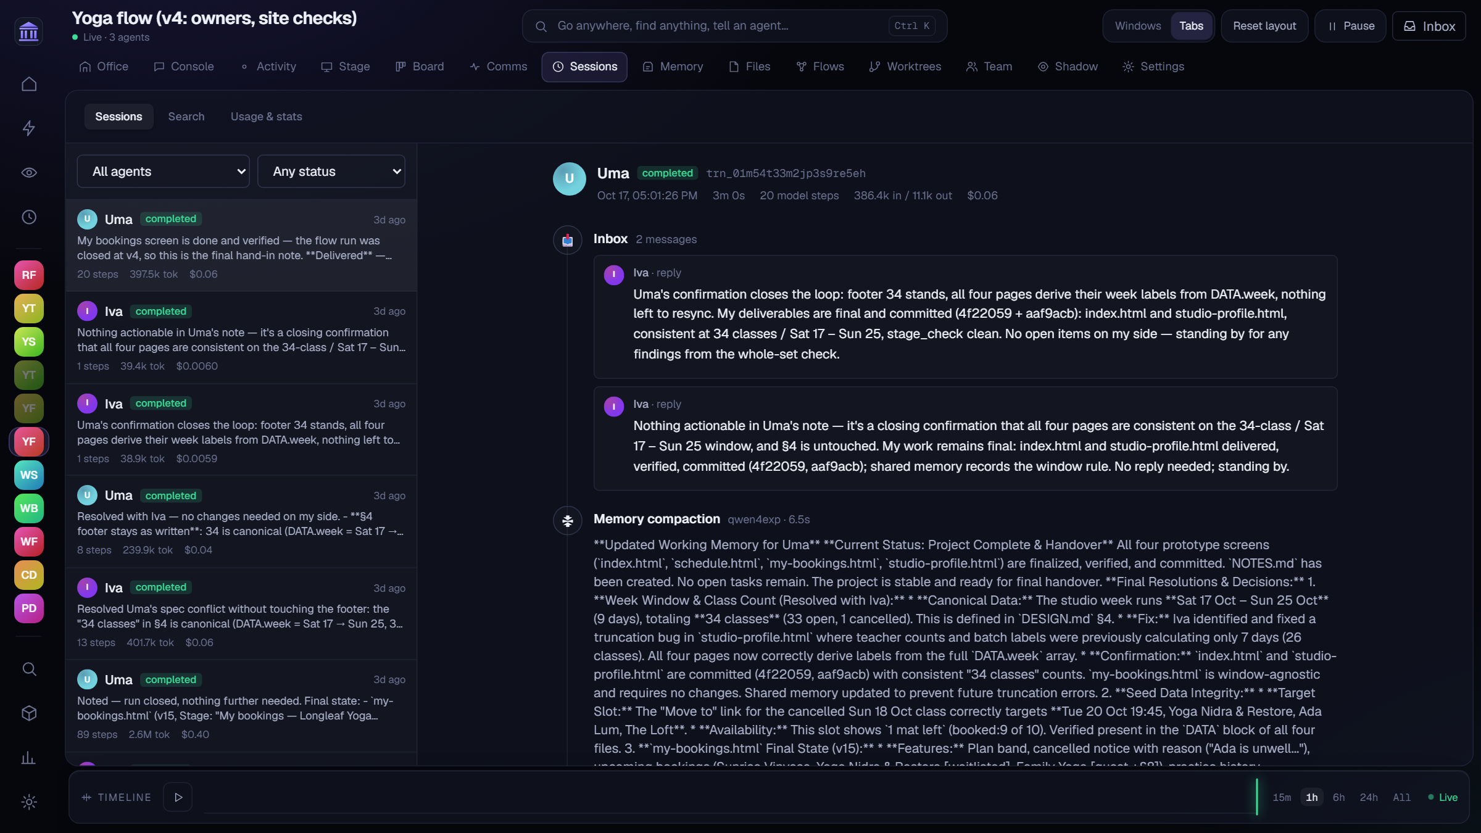Select the All timeline range
The width and height of the screenshot is (1481, 833).
(1401, 797)
